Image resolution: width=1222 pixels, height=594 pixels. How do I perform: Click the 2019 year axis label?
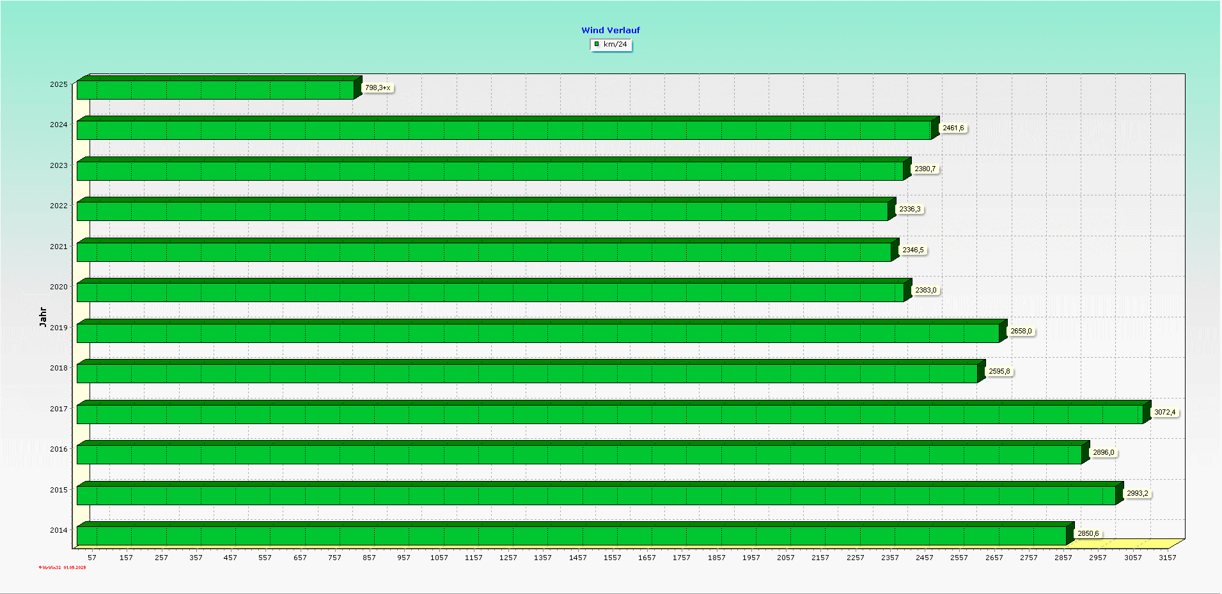pos(59,328)
